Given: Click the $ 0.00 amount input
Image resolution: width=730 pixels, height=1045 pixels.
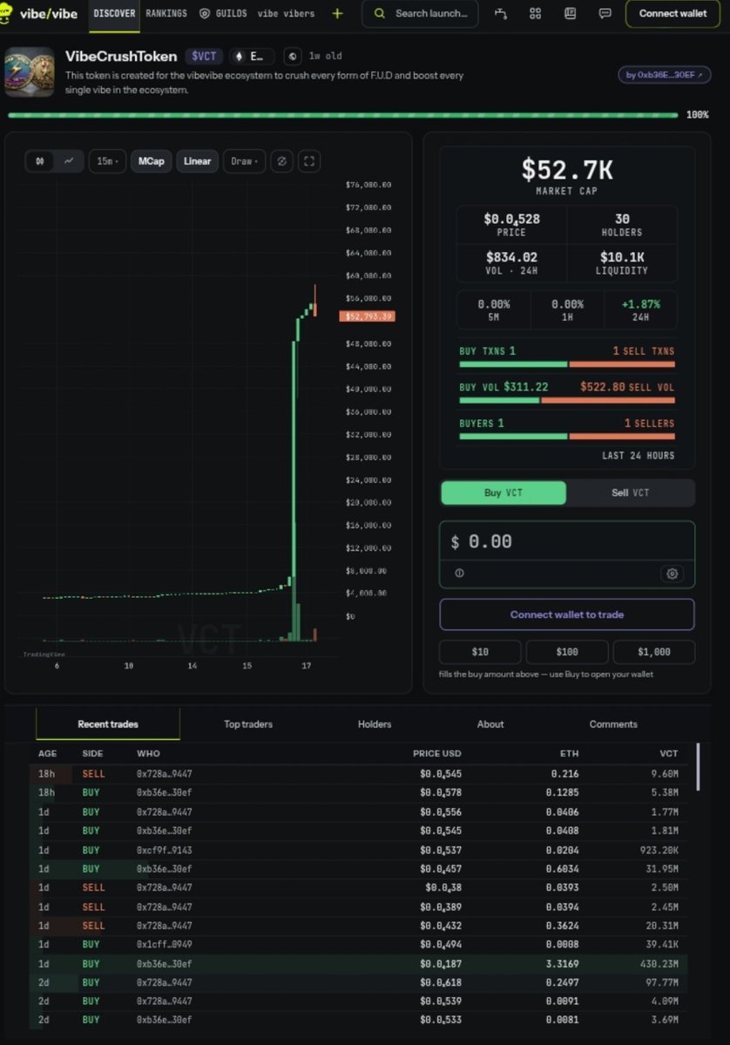Looking at the screenshot, I should pyautogui.click(x=567, y=541).
